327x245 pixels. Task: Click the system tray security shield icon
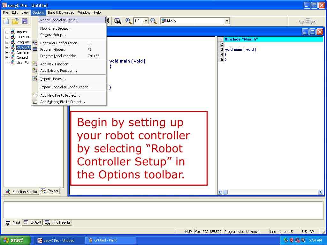[292, 240]
